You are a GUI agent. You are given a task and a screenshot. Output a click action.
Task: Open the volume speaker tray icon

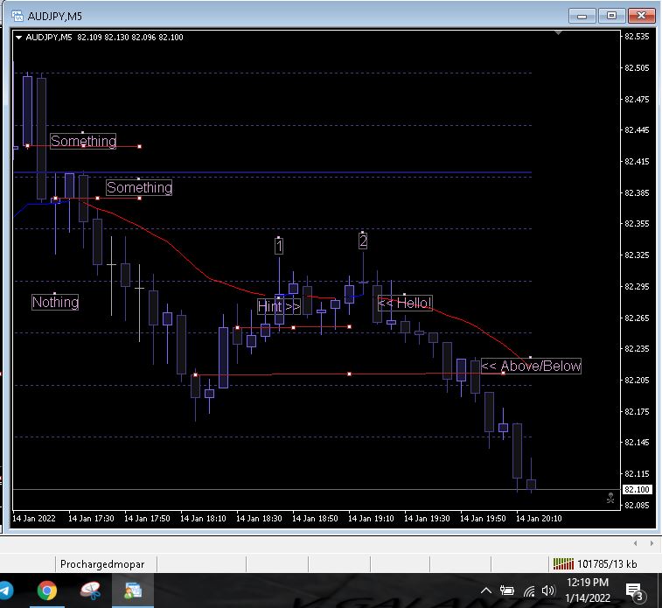[548, 591]
